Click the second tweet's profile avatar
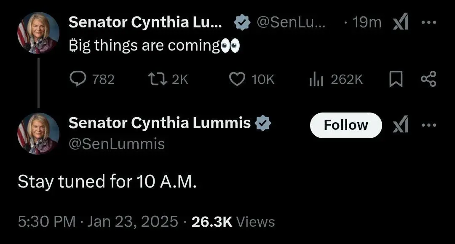The height and width of the screenshot is (244, 455). 38,134
